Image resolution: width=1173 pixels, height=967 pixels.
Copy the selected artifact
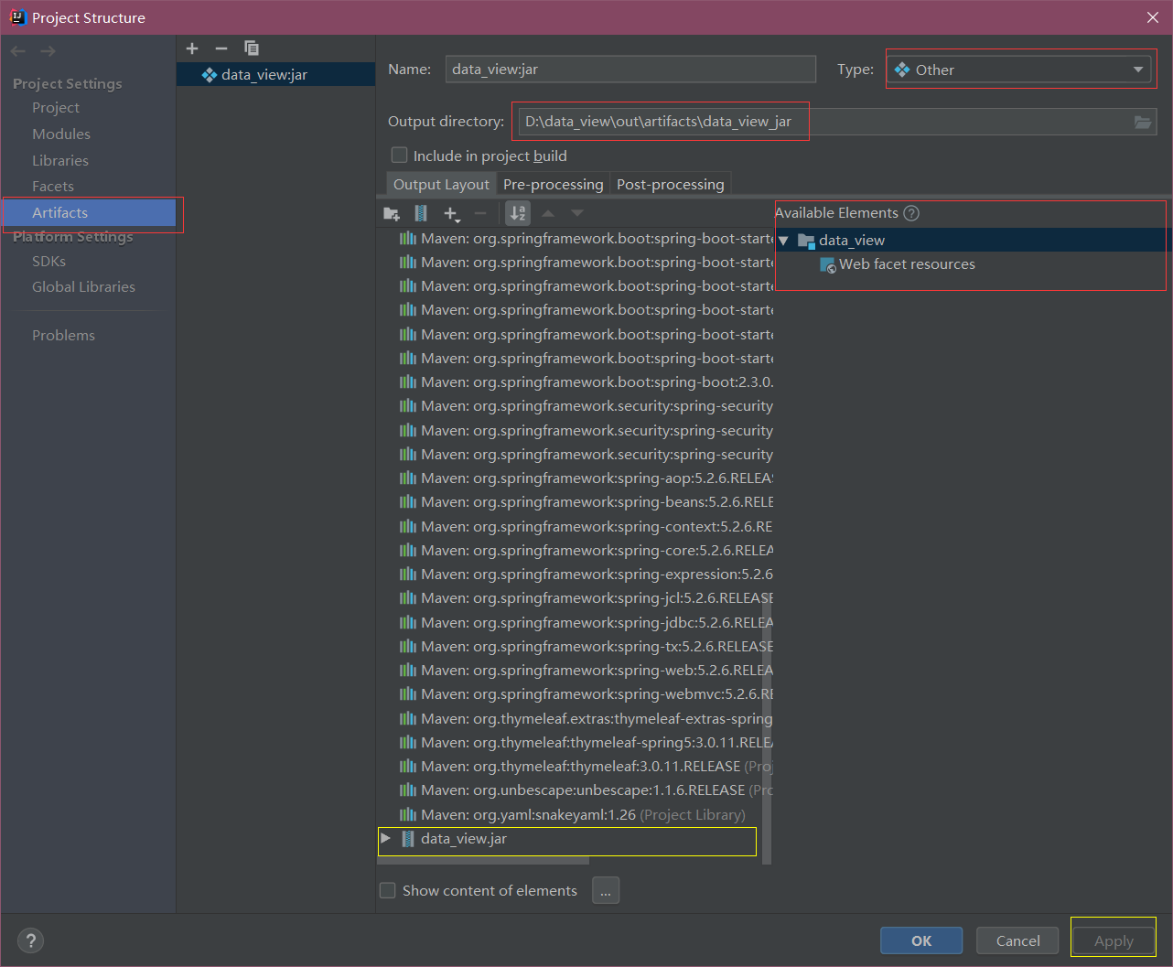[252, 48]
